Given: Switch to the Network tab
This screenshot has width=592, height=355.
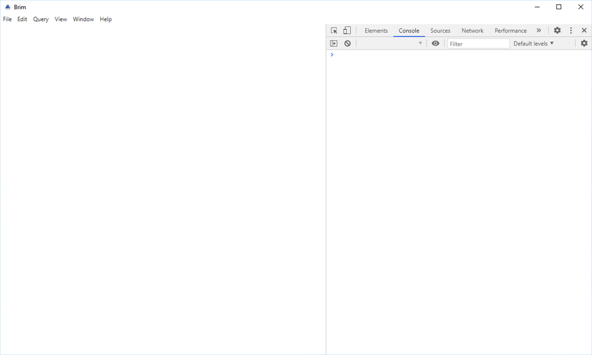Looking at the screenshot, I should click(472, 30).
